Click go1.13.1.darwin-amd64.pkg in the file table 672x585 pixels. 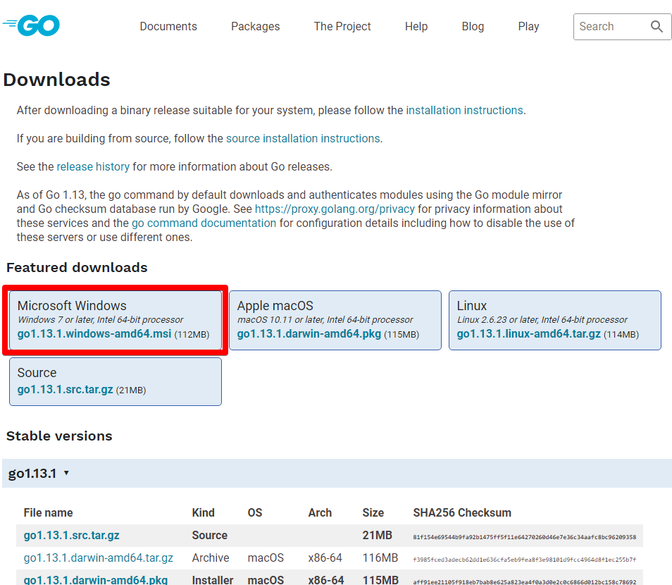coord(96,580)
